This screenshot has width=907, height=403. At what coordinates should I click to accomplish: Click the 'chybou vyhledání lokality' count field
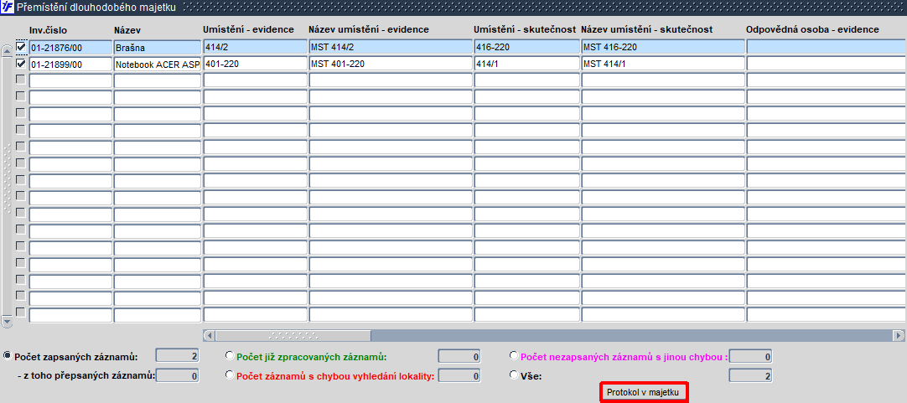(x=459, y=376)
